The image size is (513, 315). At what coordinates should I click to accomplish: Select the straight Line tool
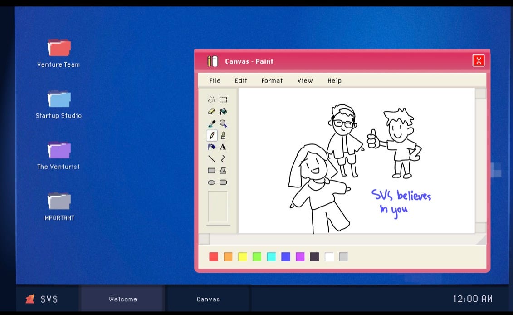pyautogui.click(x=212, y=159)
